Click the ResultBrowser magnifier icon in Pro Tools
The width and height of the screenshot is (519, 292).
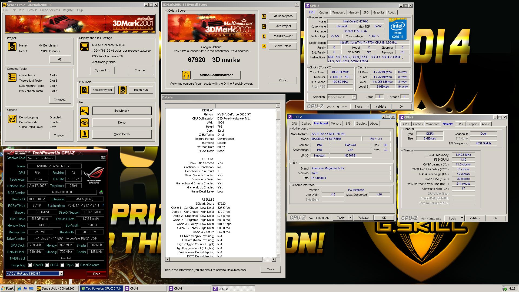85,90
